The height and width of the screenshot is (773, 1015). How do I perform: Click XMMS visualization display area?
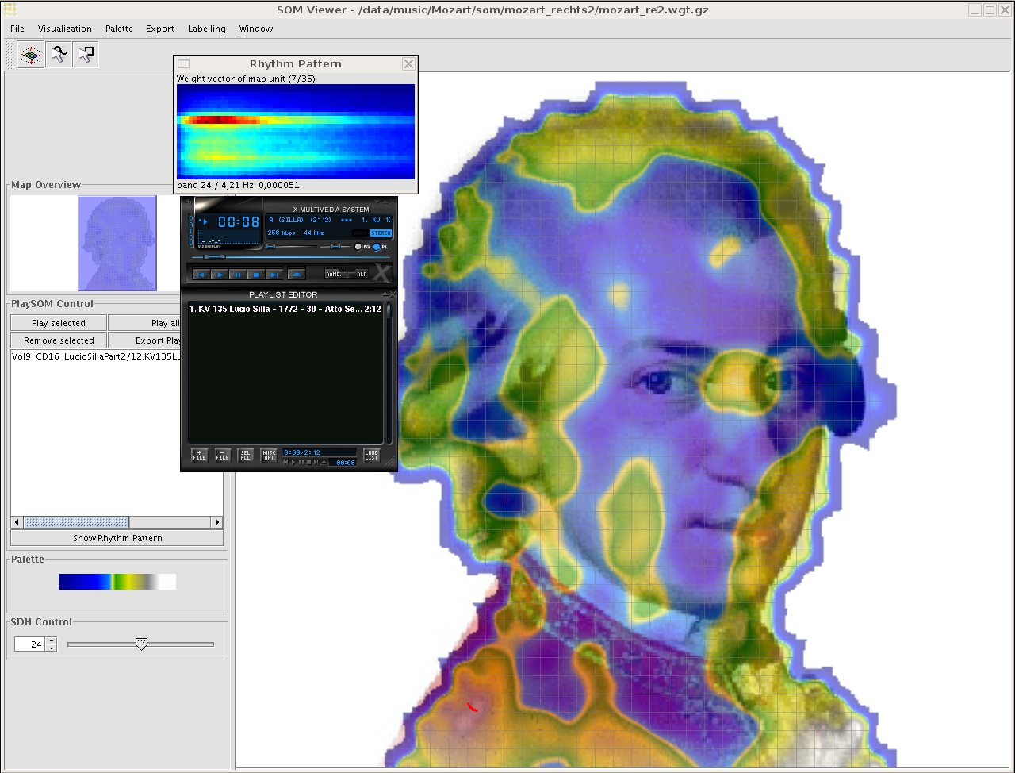tap(228, 237)
